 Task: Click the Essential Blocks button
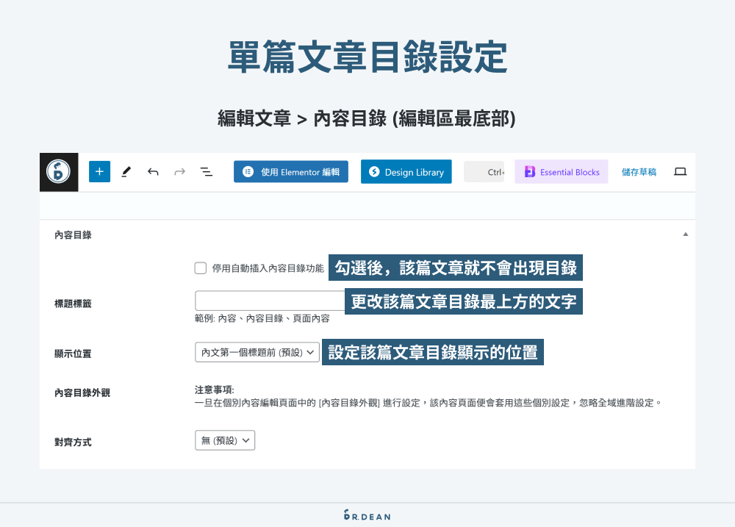pyautogui.click(x=561, y=171)
